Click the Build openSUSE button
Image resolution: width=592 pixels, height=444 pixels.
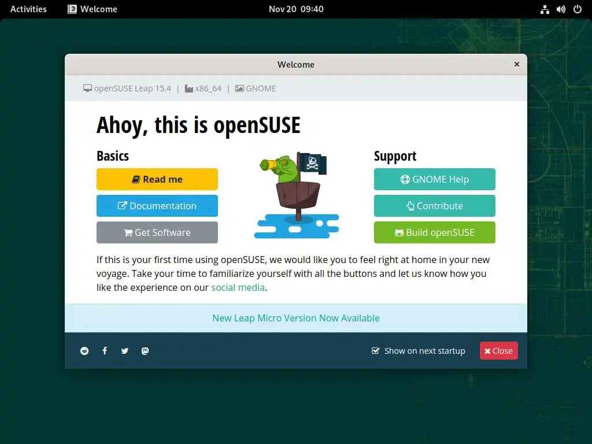pyautogui.click(x=435, y=232)
